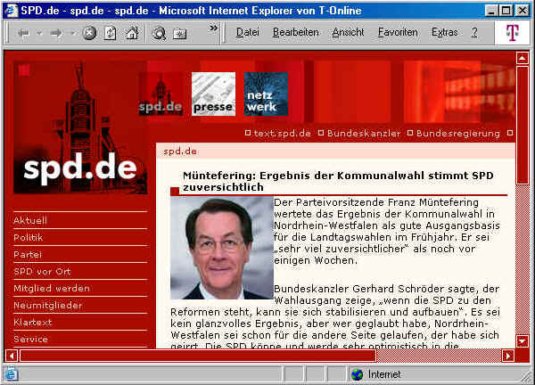Viewport: 535px width, 385px height.
Task: Click the spd.de tile in header
Action: [x=160, y=94]
